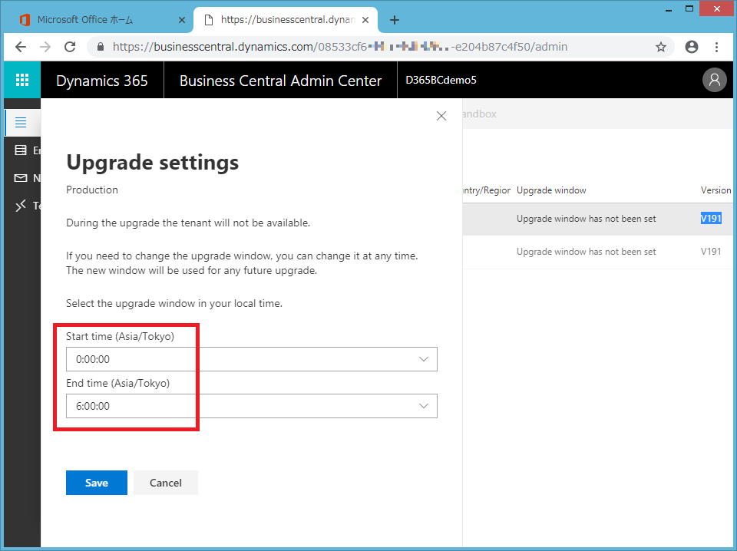Click the Upgrade window column header

point(551,190)
